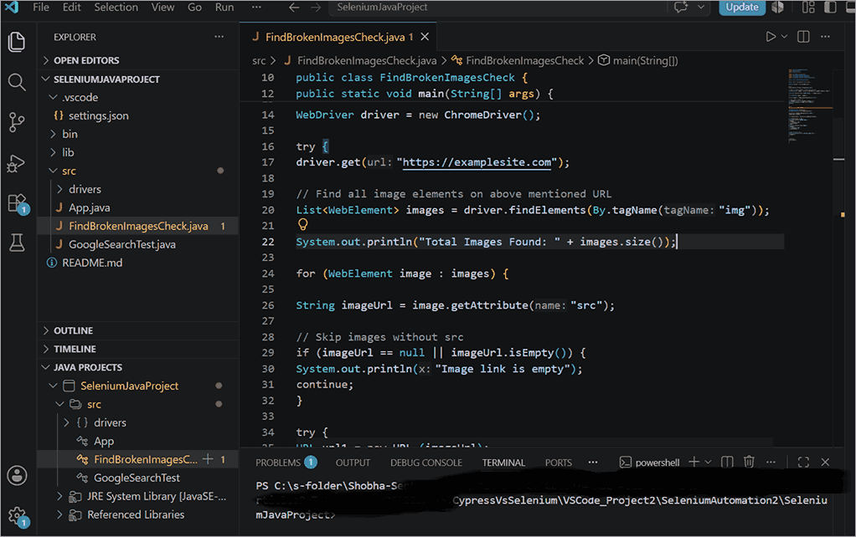Switch to the DEBUG CONSOLE tab
This screenshot has height=537, width=856.
pos(425,463)
